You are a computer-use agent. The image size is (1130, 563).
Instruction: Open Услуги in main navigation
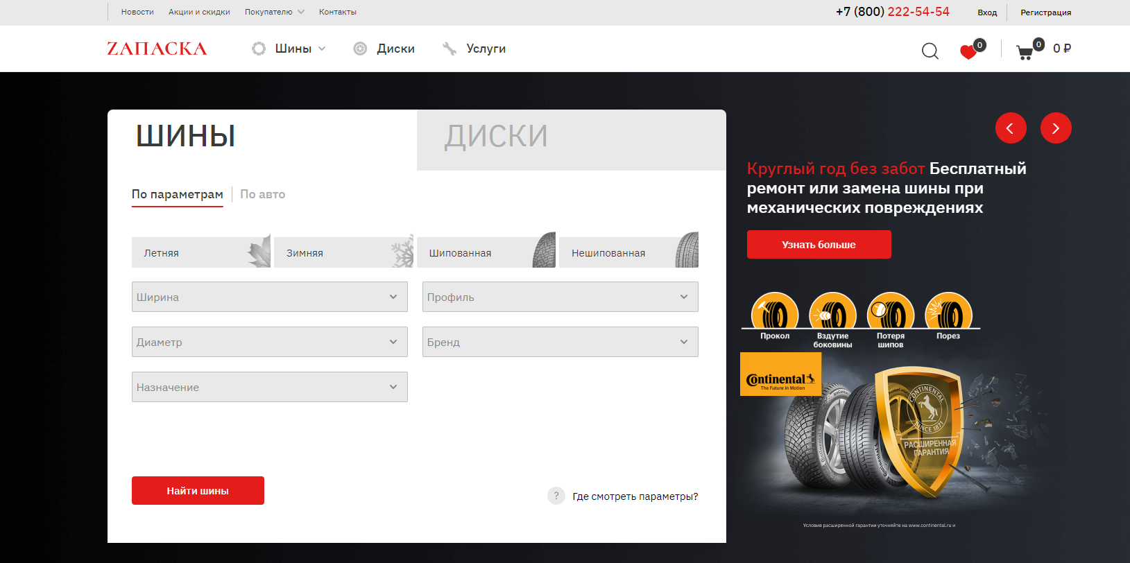coord(486,49)
